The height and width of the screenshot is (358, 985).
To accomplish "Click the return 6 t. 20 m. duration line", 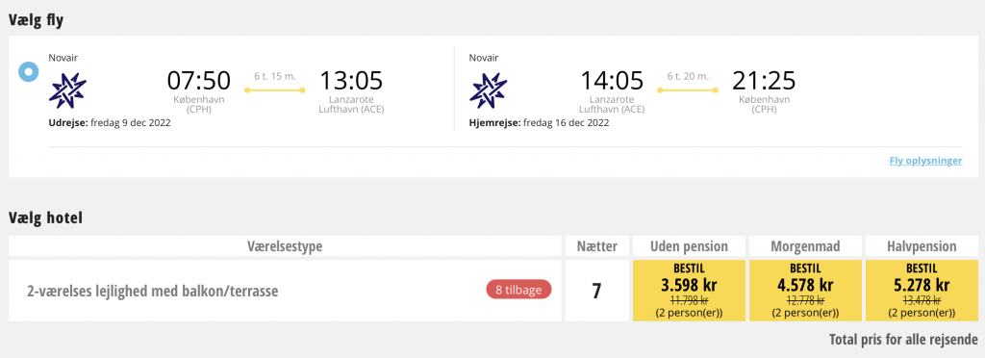I will 688,89.
